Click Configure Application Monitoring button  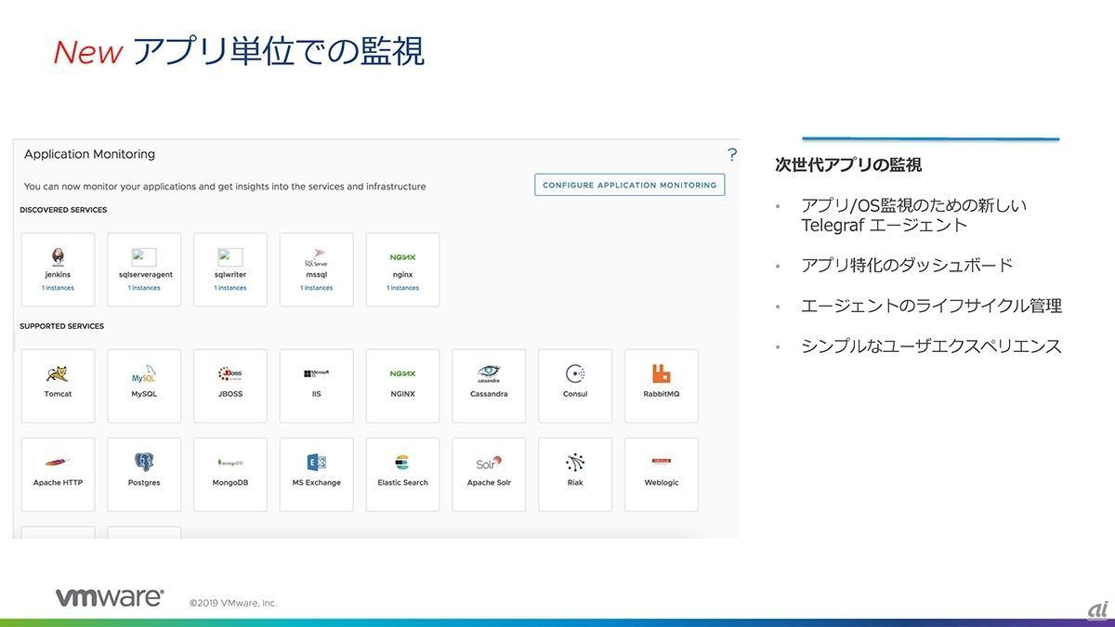[630, 185]
